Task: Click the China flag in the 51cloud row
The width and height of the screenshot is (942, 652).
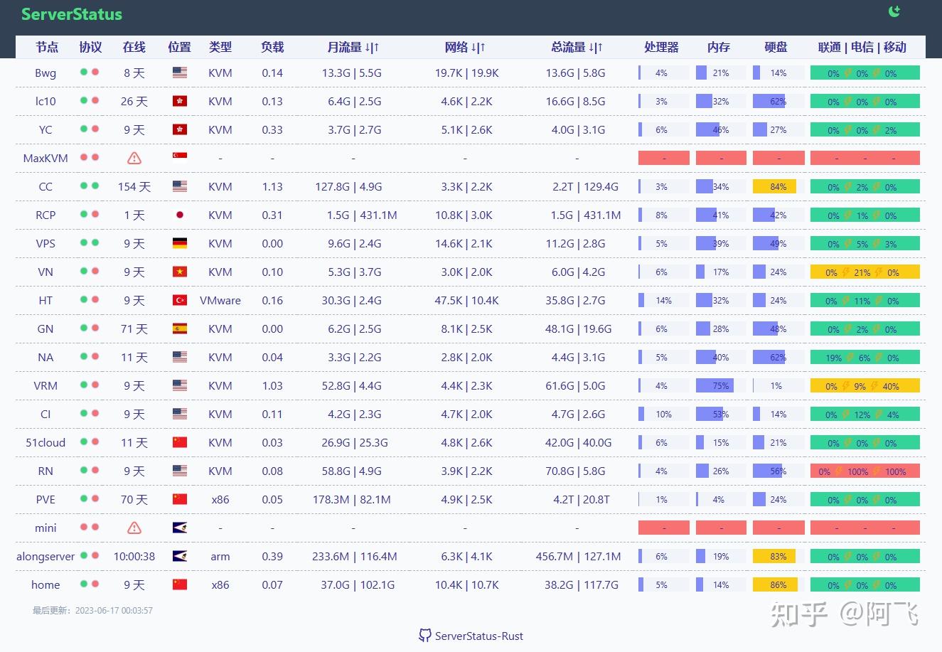Action: point(180,442)
